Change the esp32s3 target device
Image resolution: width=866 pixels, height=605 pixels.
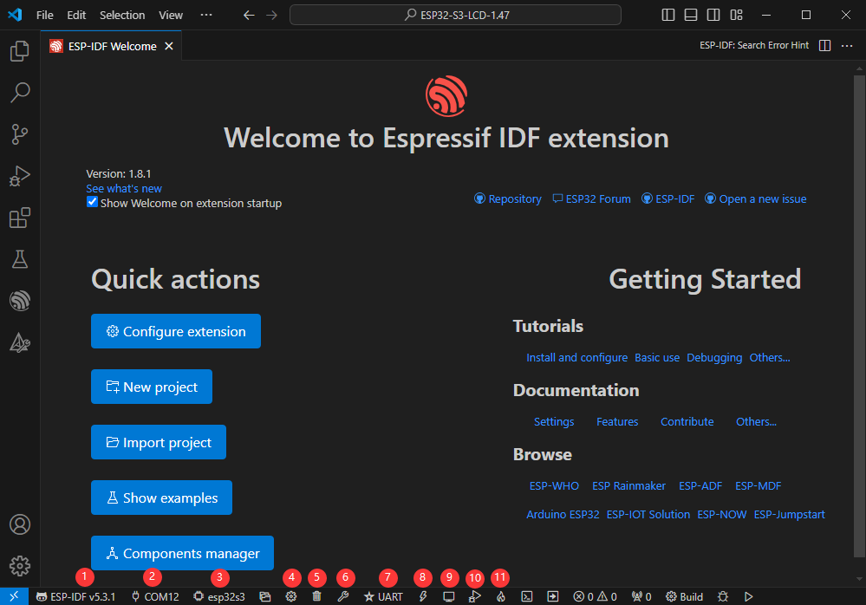(x=219, y=596)
